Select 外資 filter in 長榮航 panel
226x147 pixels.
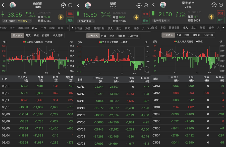click(28, 36)
